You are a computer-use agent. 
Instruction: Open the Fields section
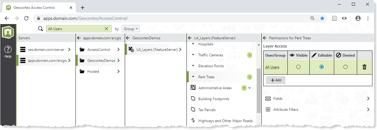coord(318,99)
